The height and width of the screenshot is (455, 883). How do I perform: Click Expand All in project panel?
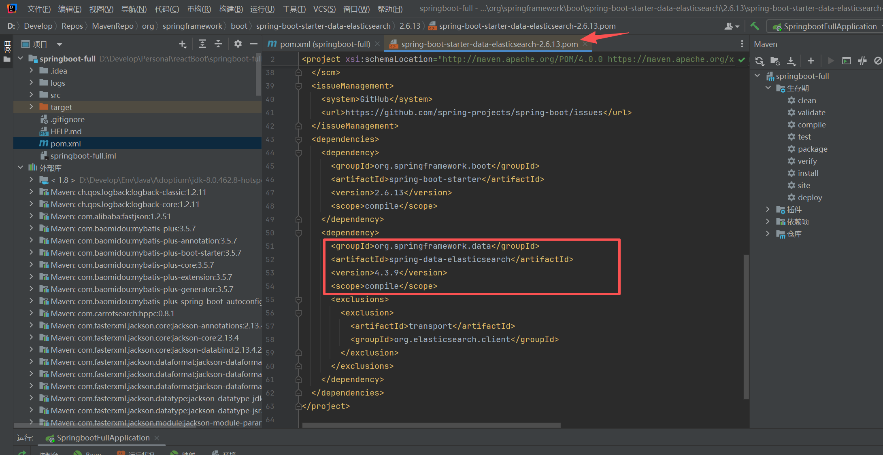click(202, 44)
